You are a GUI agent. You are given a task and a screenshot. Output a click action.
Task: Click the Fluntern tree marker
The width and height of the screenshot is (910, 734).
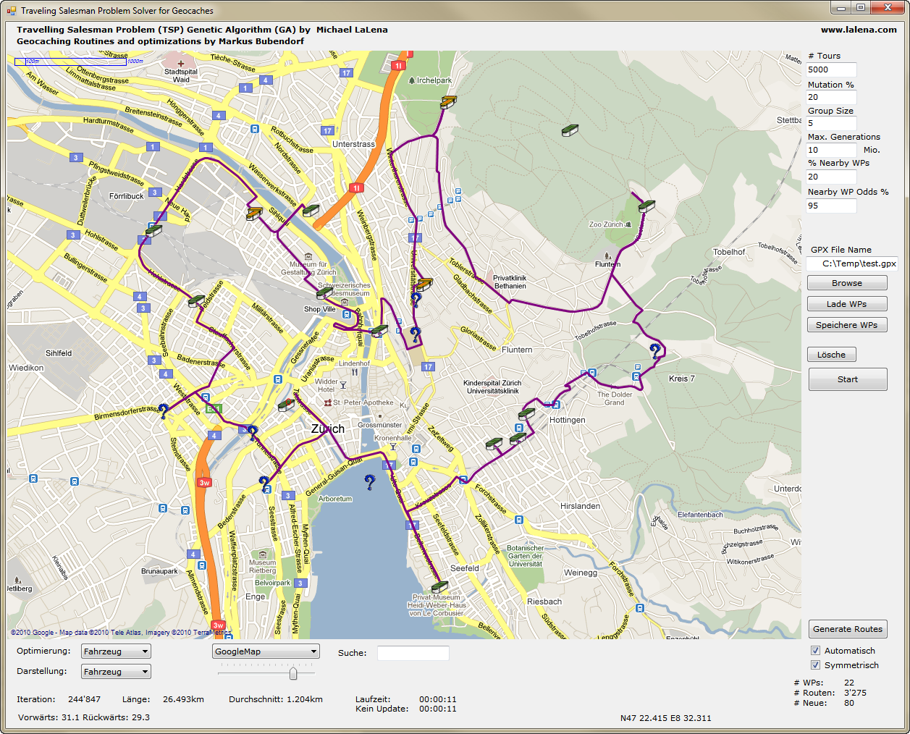pos(607,256)
